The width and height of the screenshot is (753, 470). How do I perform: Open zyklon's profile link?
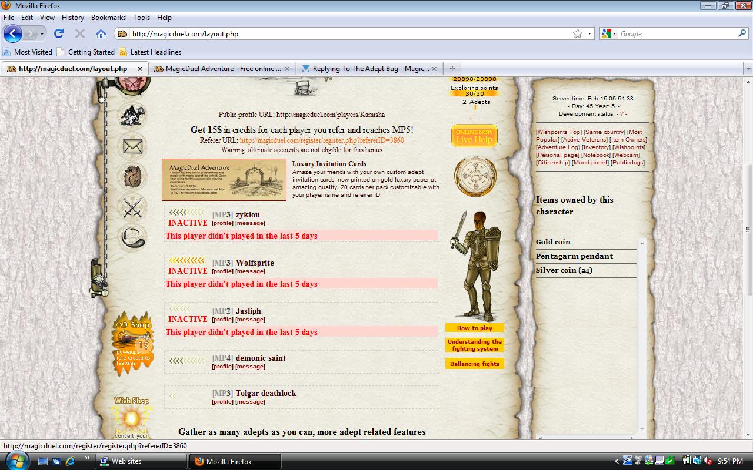(x=222, y=223)
